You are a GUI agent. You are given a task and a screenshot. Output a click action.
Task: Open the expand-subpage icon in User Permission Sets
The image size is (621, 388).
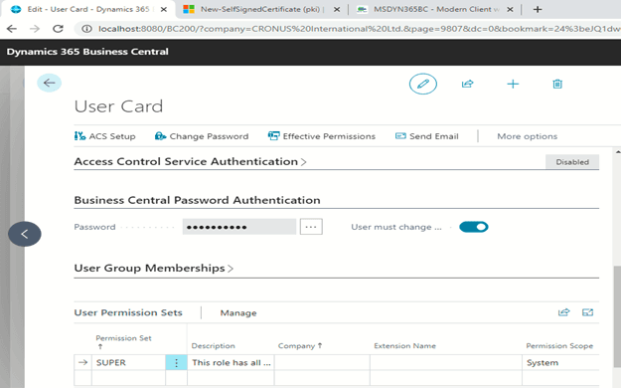coord(588,312)
